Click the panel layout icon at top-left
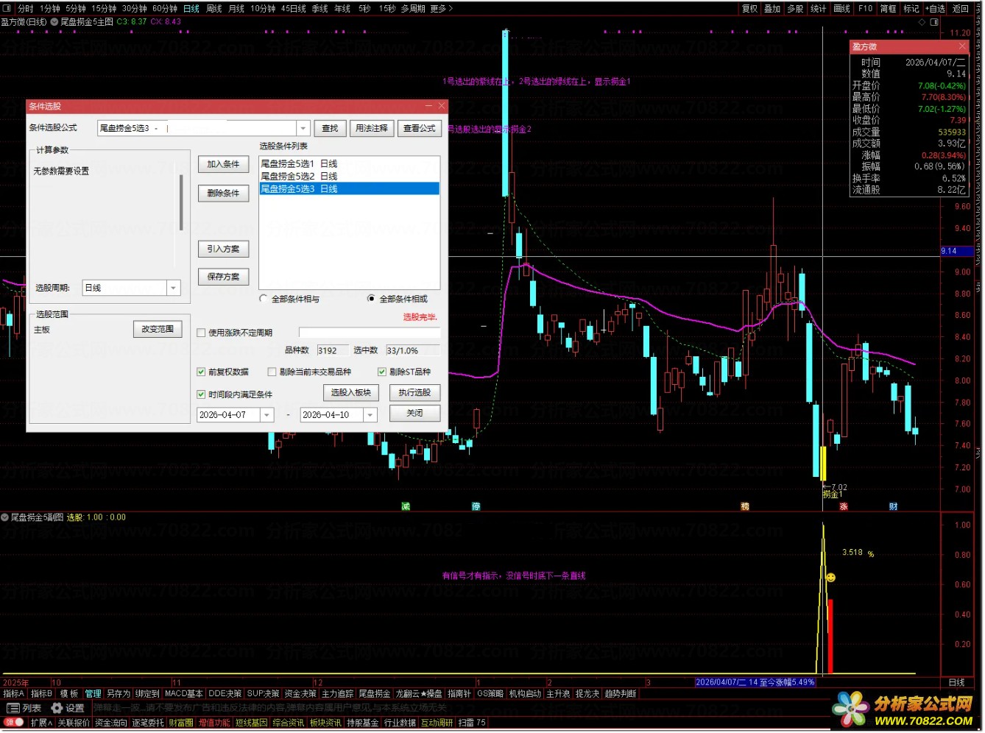This screenshot has width=985, height=733. click(x=7, y=9)
